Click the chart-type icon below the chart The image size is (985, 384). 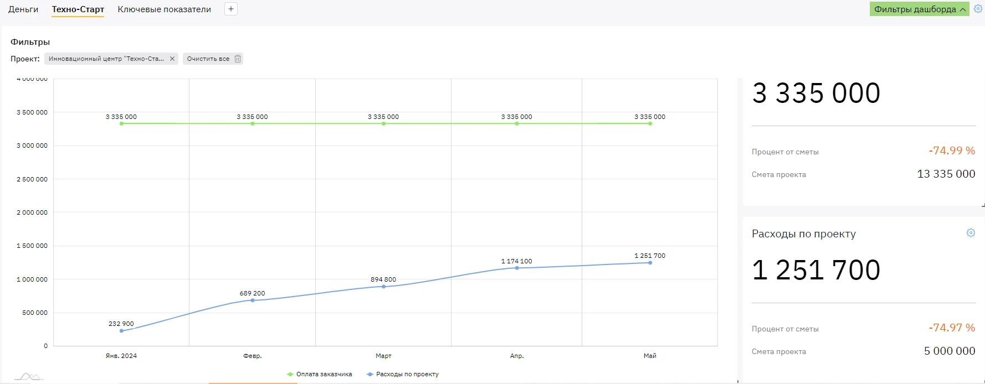pyautogui.click(x=29, y=377)
